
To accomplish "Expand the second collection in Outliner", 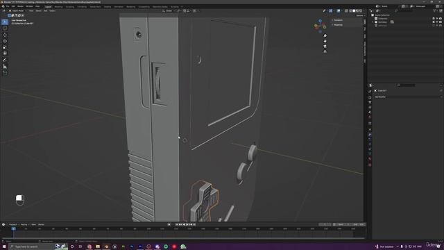I will 373,22.
